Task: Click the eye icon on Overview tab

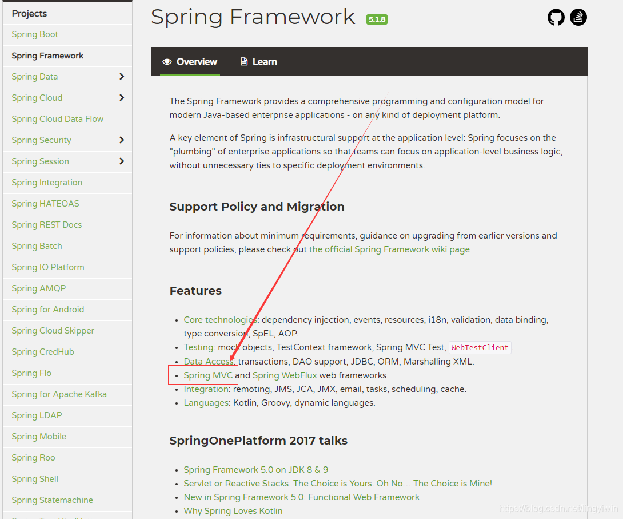Action: point(167,62)
